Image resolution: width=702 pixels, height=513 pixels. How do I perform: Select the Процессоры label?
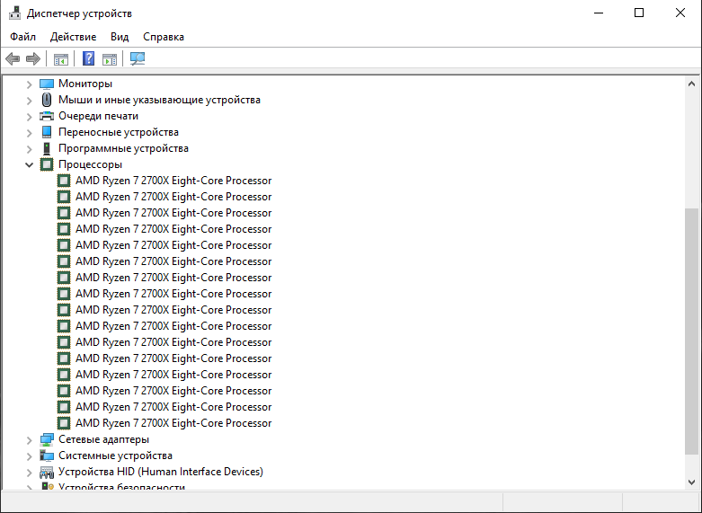[x=91, y=164]
